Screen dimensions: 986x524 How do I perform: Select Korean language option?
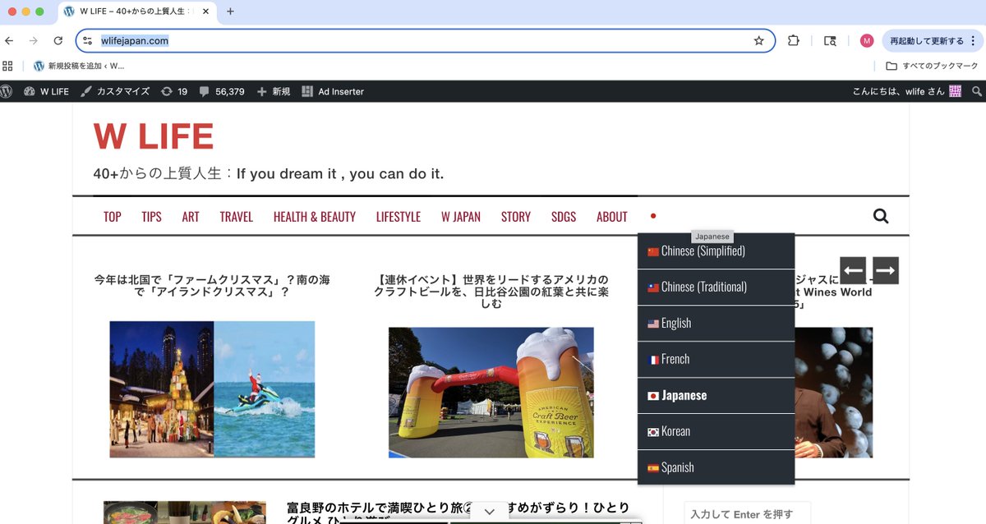716,432
